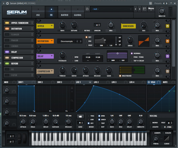Click the portamento curve icon

[167, 138]
